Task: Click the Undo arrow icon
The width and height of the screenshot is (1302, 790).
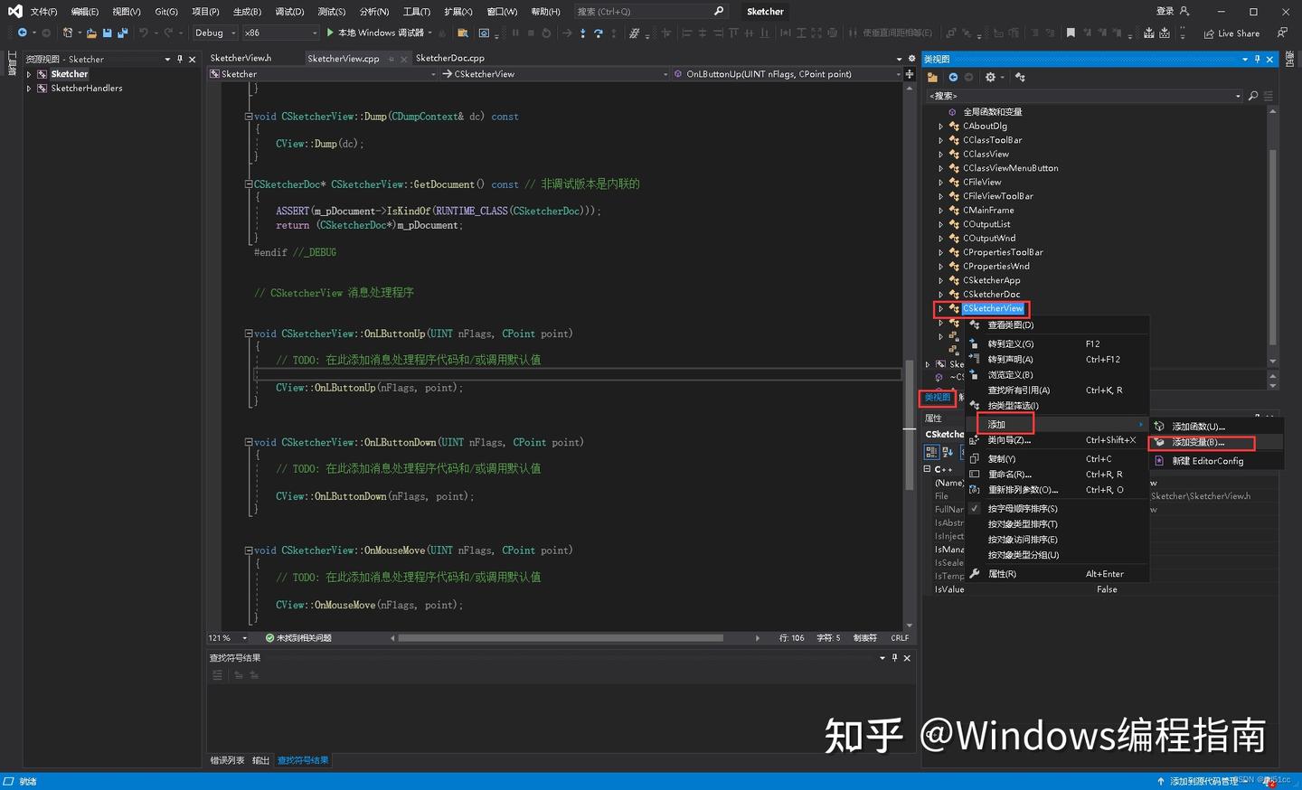Action: point(141,33)
